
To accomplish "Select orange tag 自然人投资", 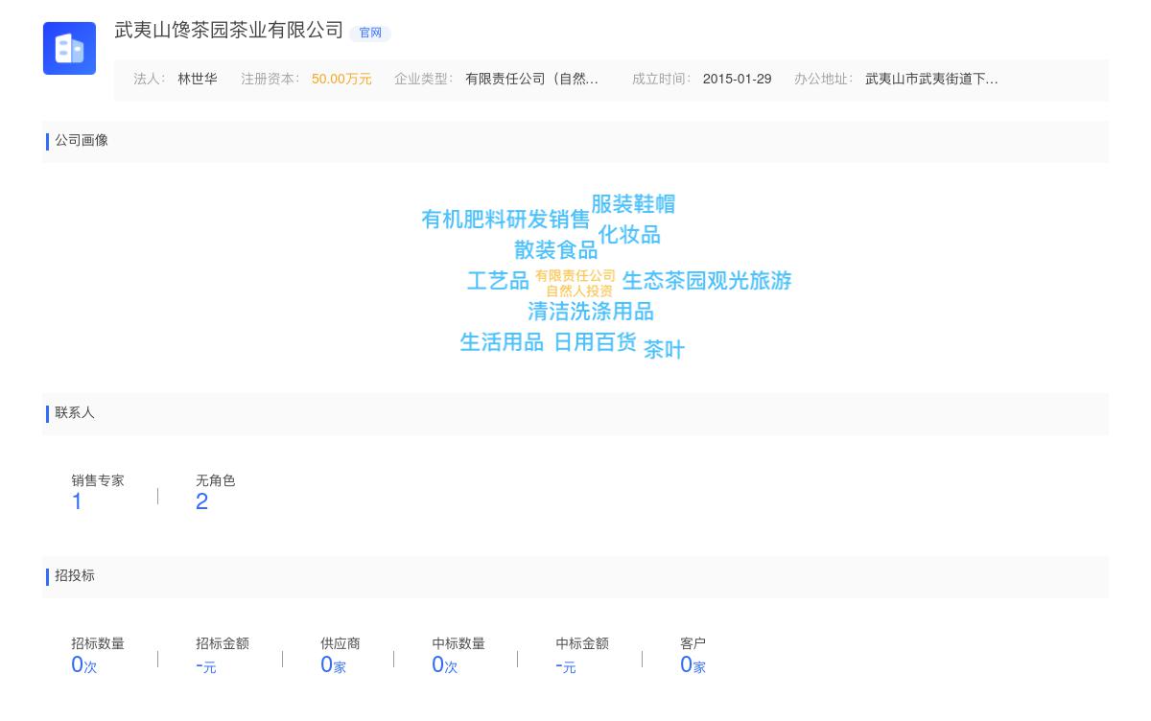I will tap(579, 291).
